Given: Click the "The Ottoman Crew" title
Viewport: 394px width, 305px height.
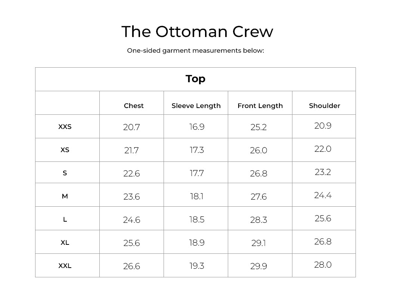Looking at the screenshot, I should (197, 32).
